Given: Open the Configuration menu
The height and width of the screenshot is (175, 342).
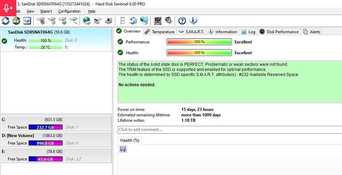Looking at the screenshot, I should [69, 11].
